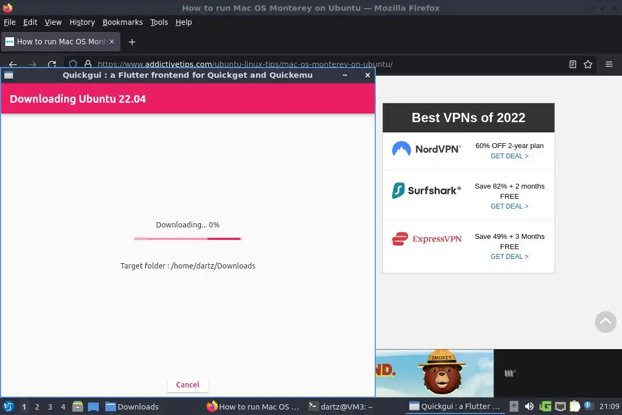
Task: Toggle Firefox reader view icon
Action: tap(573, 64)
